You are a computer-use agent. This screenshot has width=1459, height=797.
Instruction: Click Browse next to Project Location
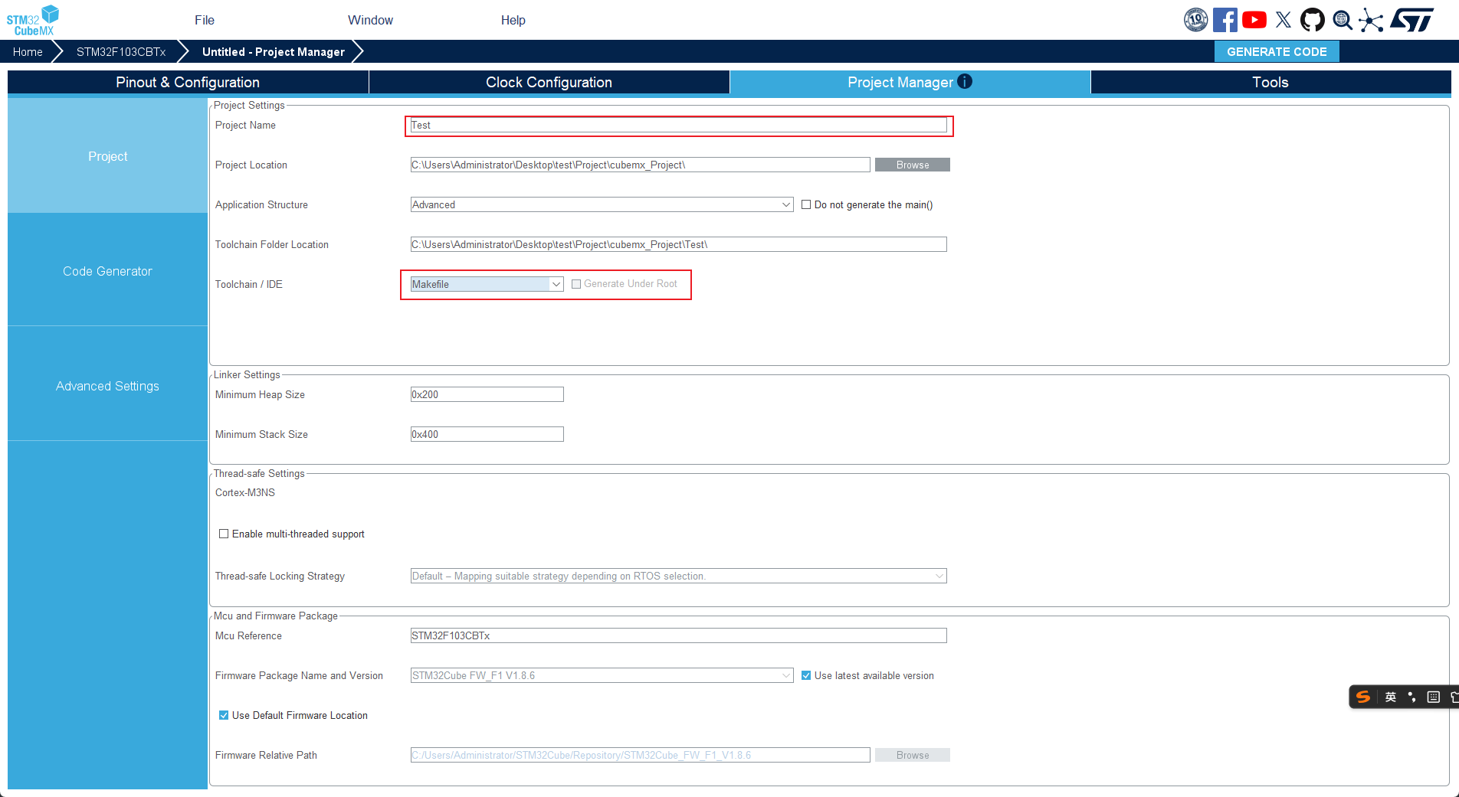913,165
